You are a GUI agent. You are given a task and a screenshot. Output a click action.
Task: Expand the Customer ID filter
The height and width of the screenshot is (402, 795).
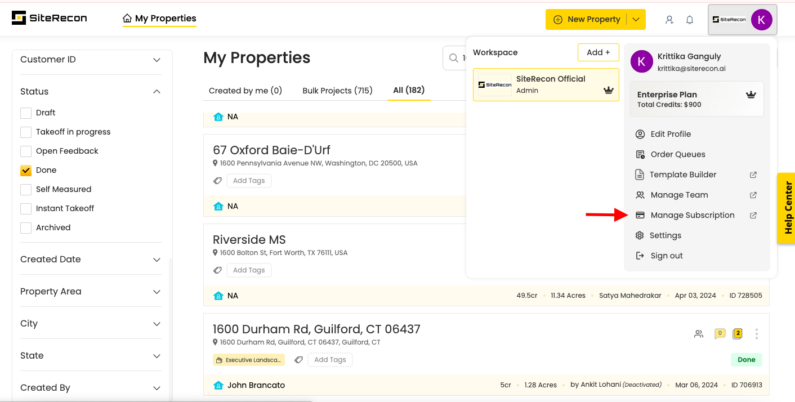(157, 60)
